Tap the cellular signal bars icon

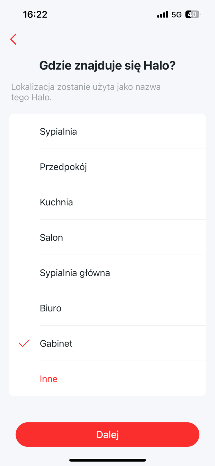[162, 15]
